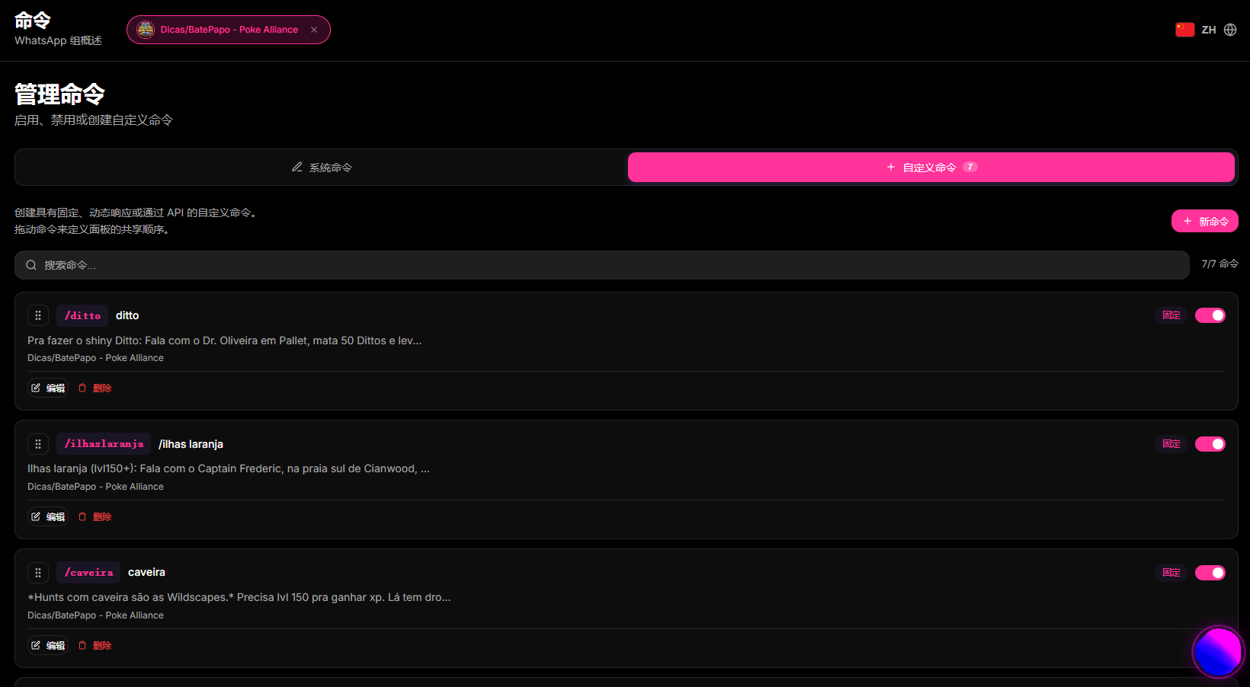
Task: Click the China flag icon
Action: pos(1185,30)
